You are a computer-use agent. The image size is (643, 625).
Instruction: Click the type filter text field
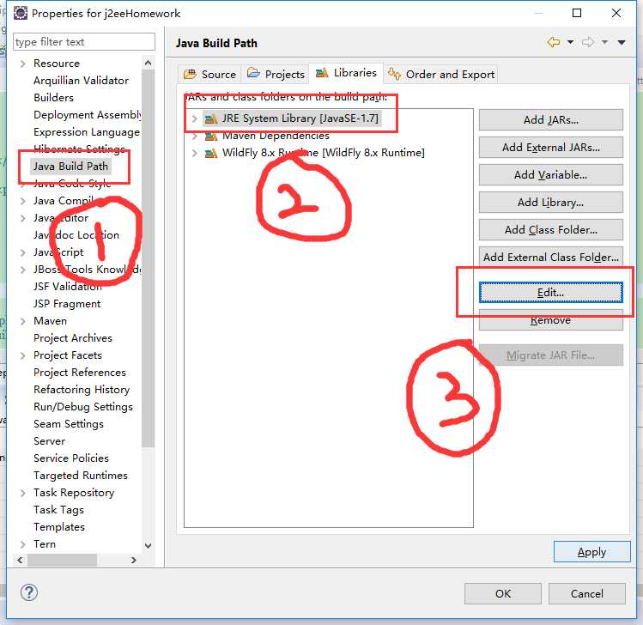tap(84, 42)
